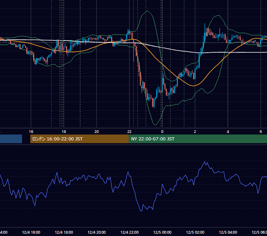
Task: Click the 0 hour label on the upper axis
Action: [x=162, y=132]
